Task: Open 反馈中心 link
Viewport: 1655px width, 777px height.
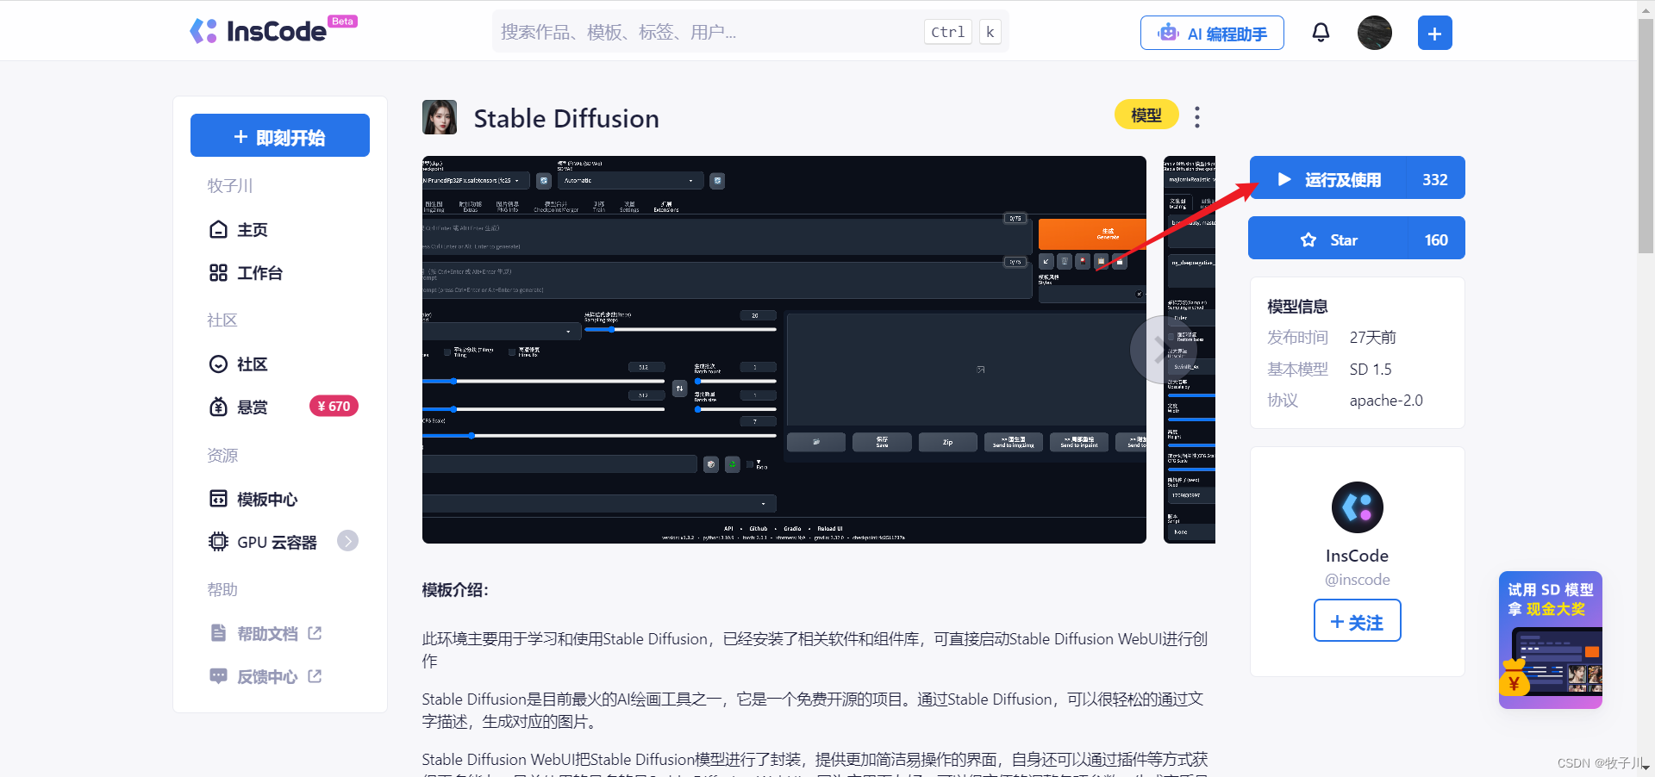Action: [x=267, y=676]
